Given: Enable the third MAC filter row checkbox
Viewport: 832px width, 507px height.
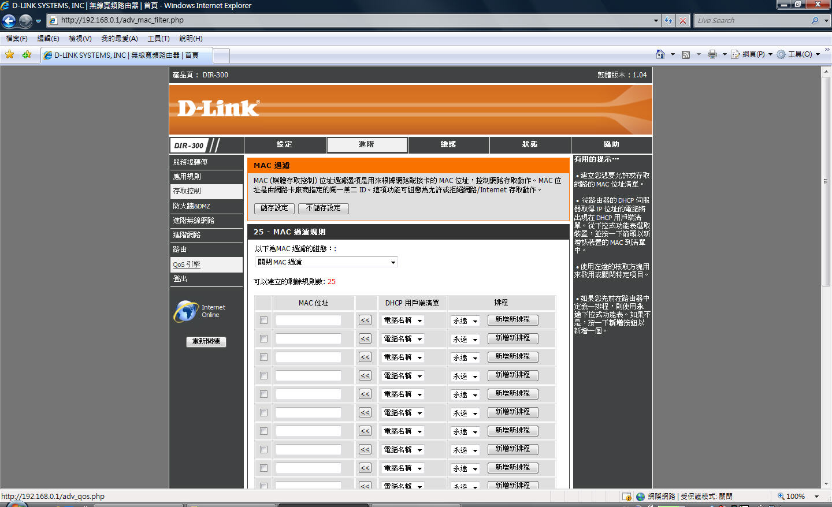Looking at the screenshot, I should 263,357.
